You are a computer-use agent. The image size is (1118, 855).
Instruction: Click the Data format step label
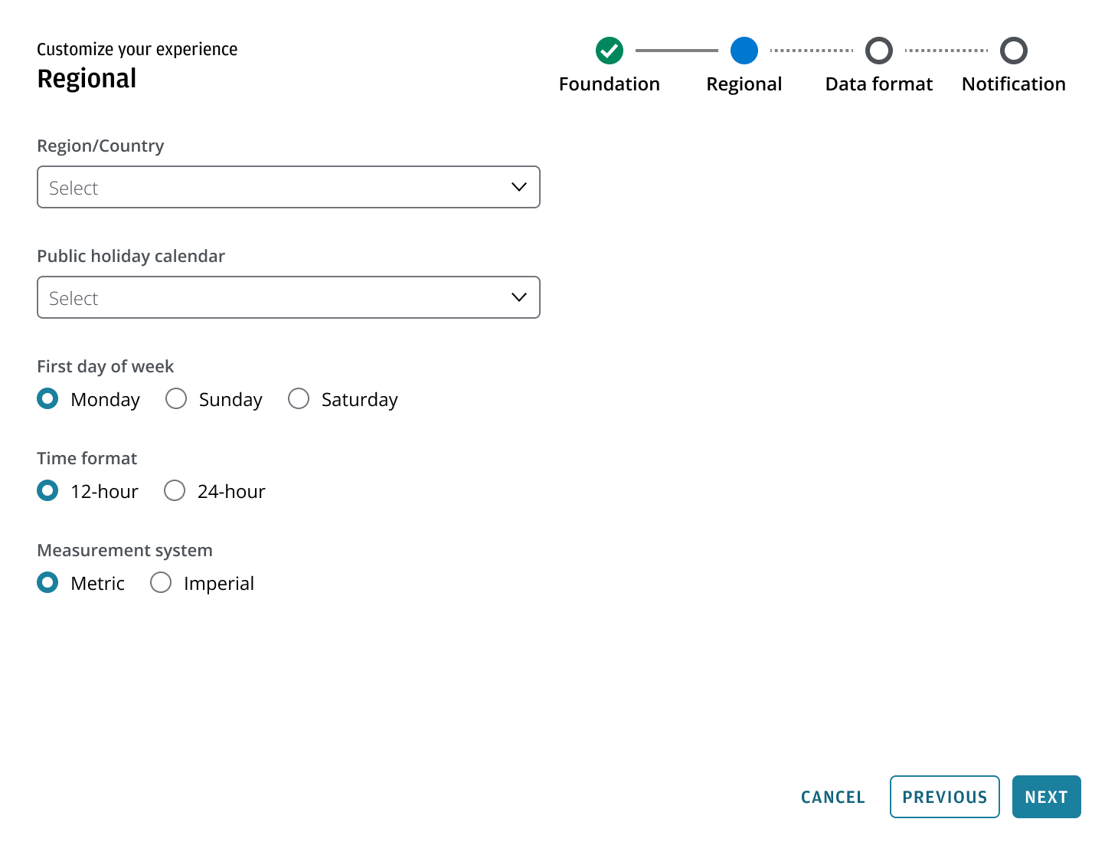(879, 84)
